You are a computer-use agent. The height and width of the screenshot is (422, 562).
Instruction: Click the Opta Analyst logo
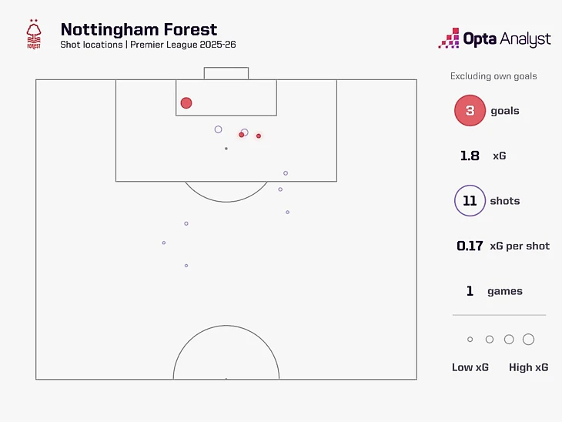494,39
